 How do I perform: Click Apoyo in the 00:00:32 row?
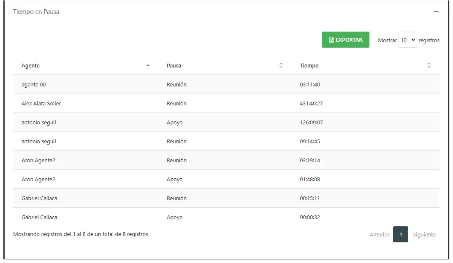(x=174, y=217)
